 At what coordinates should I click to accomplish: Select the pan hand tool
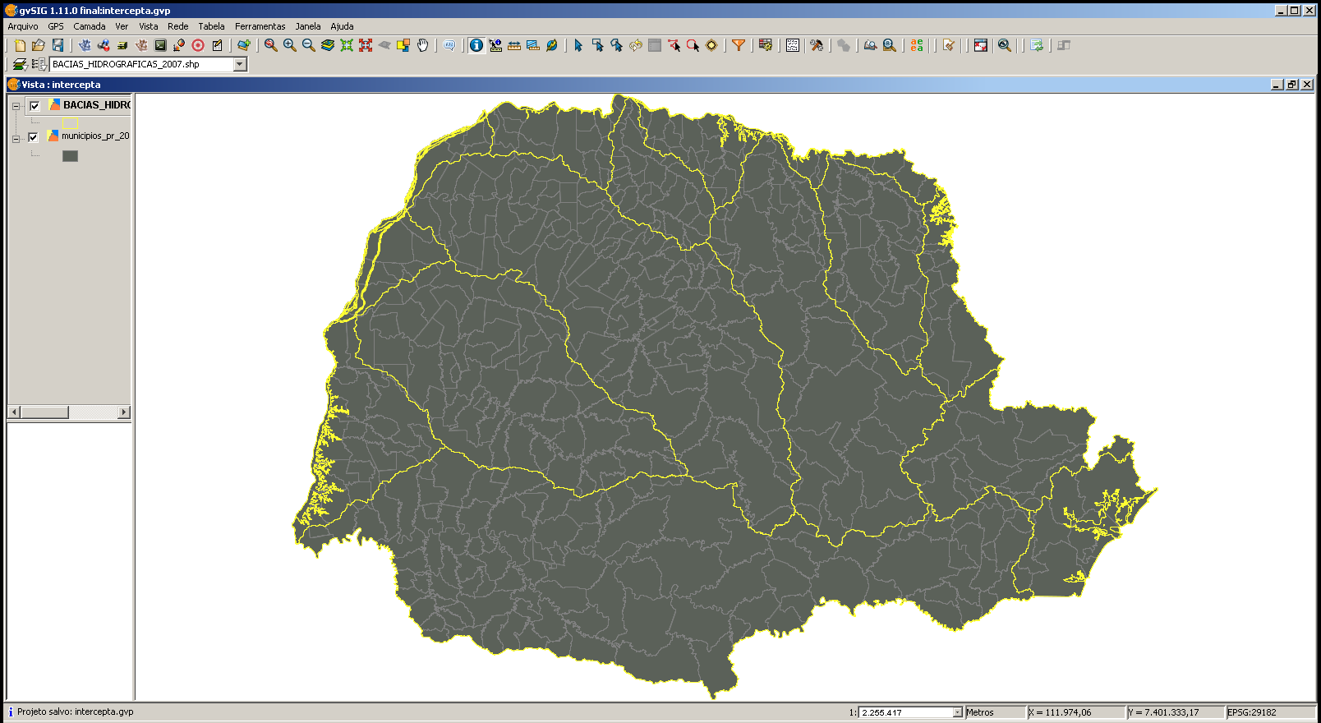422,45
